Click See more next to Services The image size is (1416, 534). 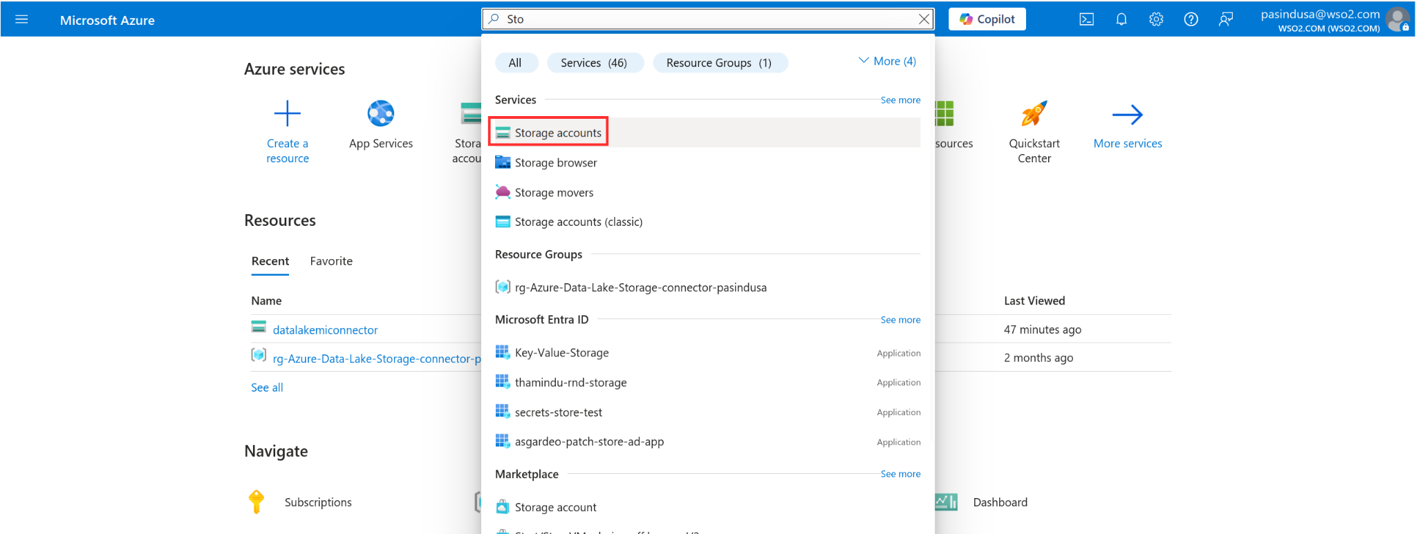[x=900, y=100]
